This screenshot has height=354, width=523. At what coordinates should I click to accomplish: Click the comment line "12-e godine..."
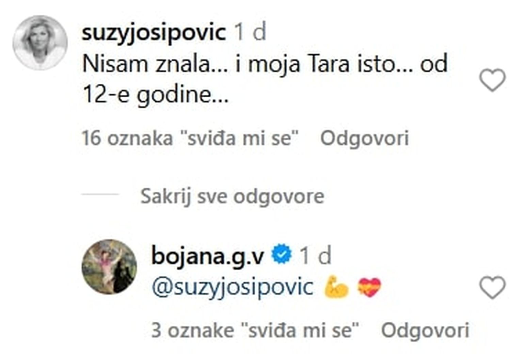pyautogui.click(x=155, y=94)
